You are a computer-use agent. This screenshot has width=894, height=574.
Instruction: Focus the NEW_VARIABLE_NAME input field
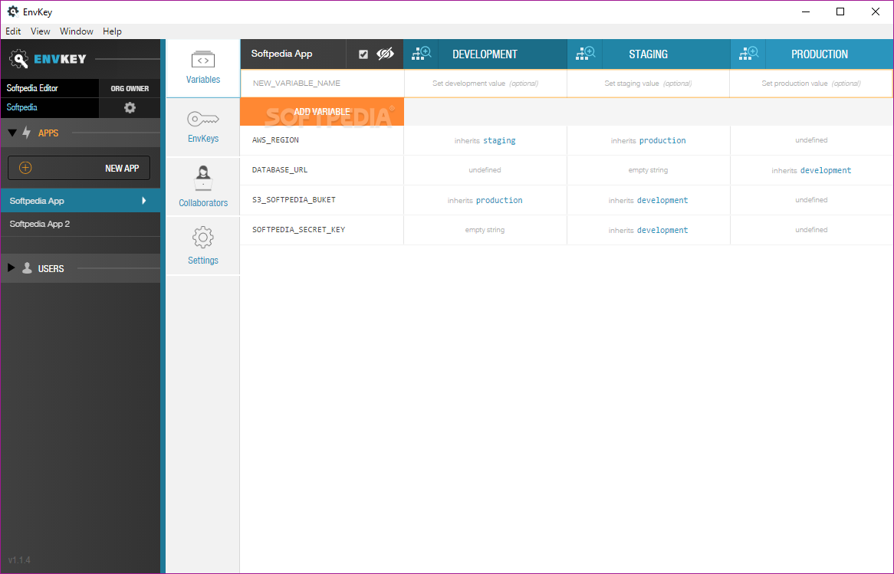click(x=322, y=84)
